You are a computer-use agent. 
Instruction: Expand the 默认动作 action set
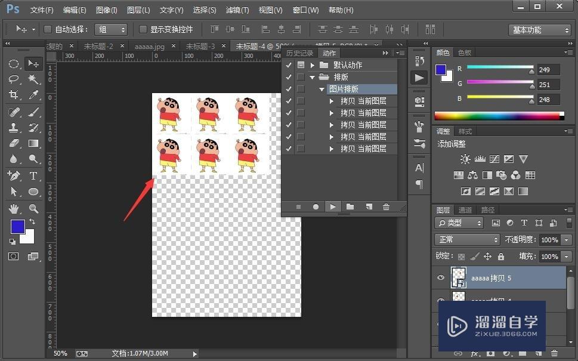tap(313, 65)
